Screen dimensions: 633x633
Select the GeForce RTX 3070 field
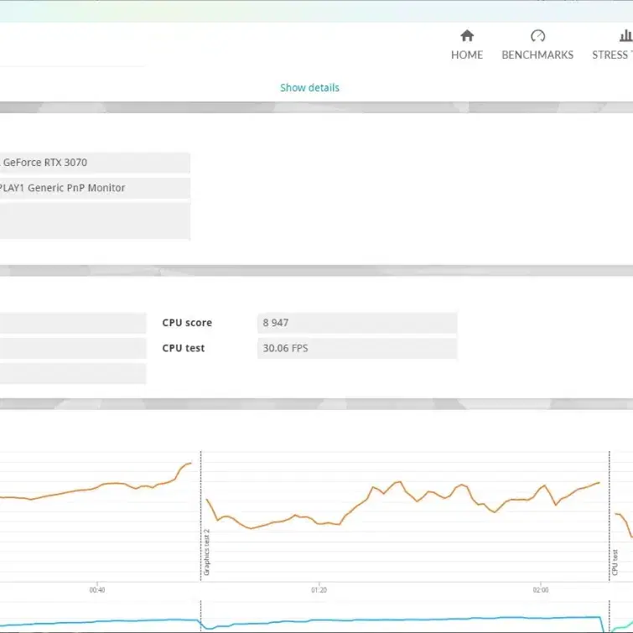pos(95,163)
